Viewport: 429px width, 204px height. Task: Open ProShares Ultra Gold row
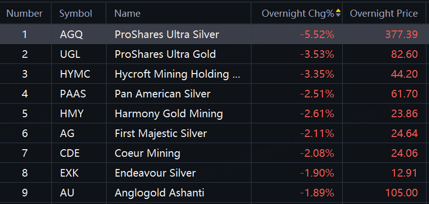click(x=165, y=54)
